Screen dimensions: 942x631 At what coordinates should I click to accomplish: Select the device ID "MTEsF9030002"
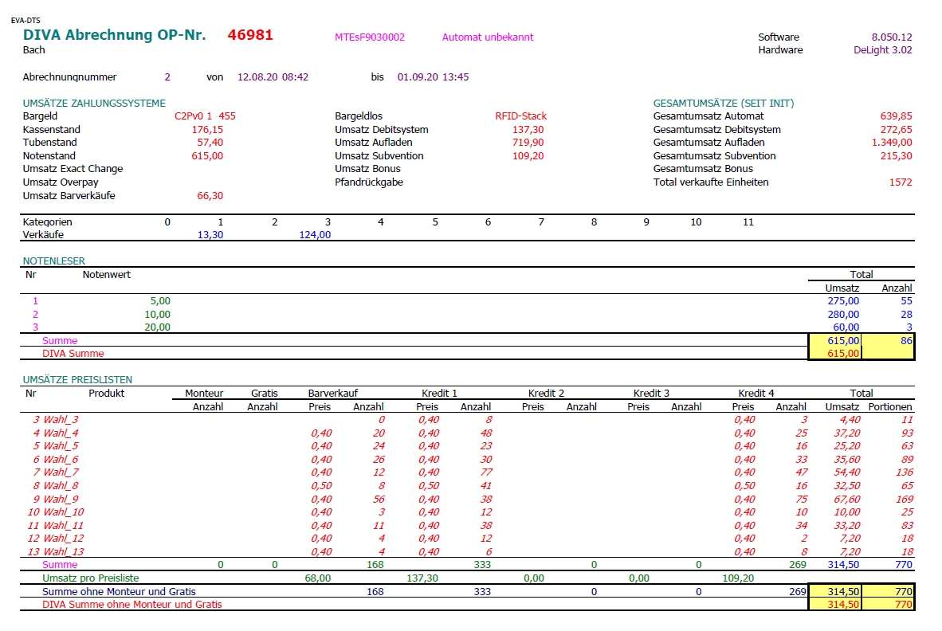tap(370, 37)
